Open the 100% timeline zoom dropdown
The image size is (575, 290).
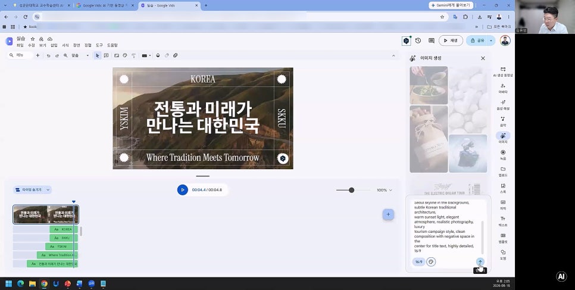385,190
